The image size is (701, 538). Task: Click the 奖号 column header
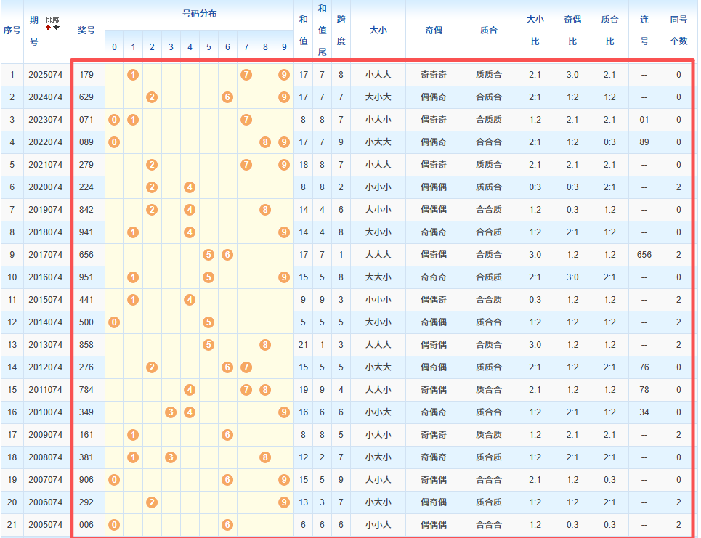(86, 30)
